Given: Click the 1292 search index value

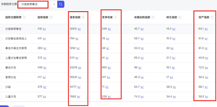Looking at the screenshot, I should 73,48.
